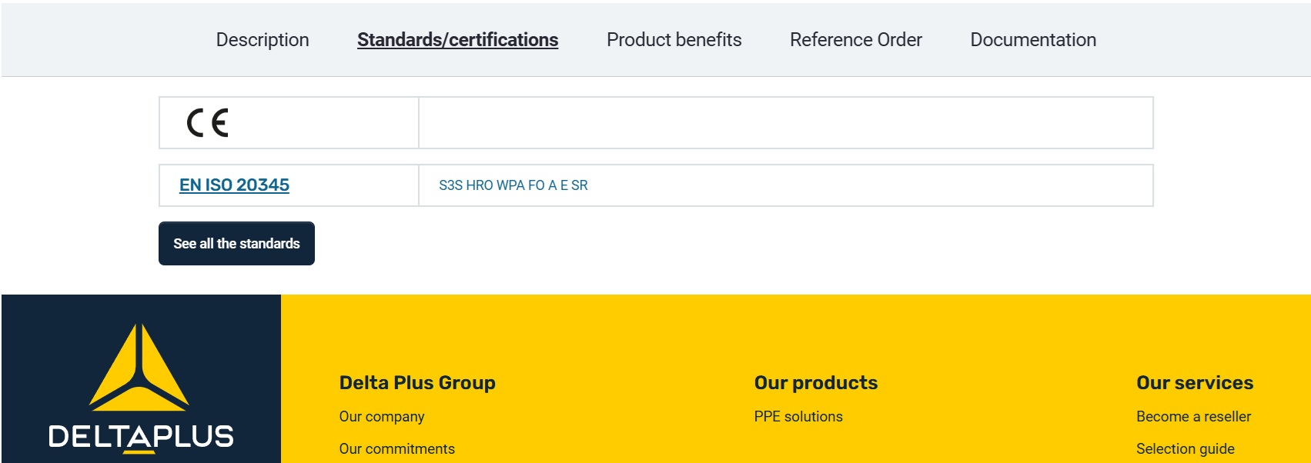Image resolution: width=1311 pixels, height=463 pixels.
Task: Open the Our company footer link
Action: pos(382,417)
